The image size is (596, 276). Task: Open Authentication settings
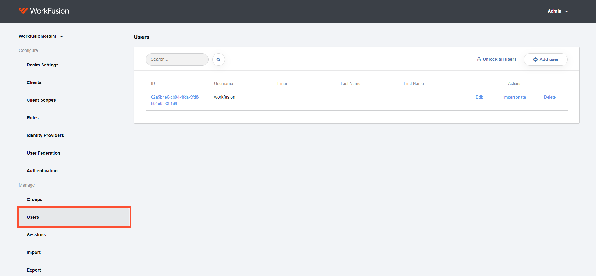pos(42,171)
